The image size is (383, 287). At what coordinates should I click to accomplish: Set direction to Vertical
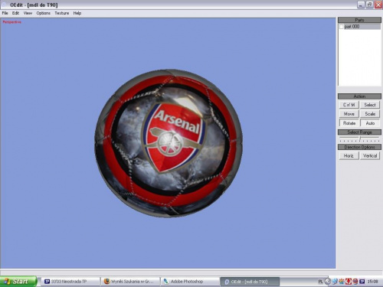tap(370, 155)
